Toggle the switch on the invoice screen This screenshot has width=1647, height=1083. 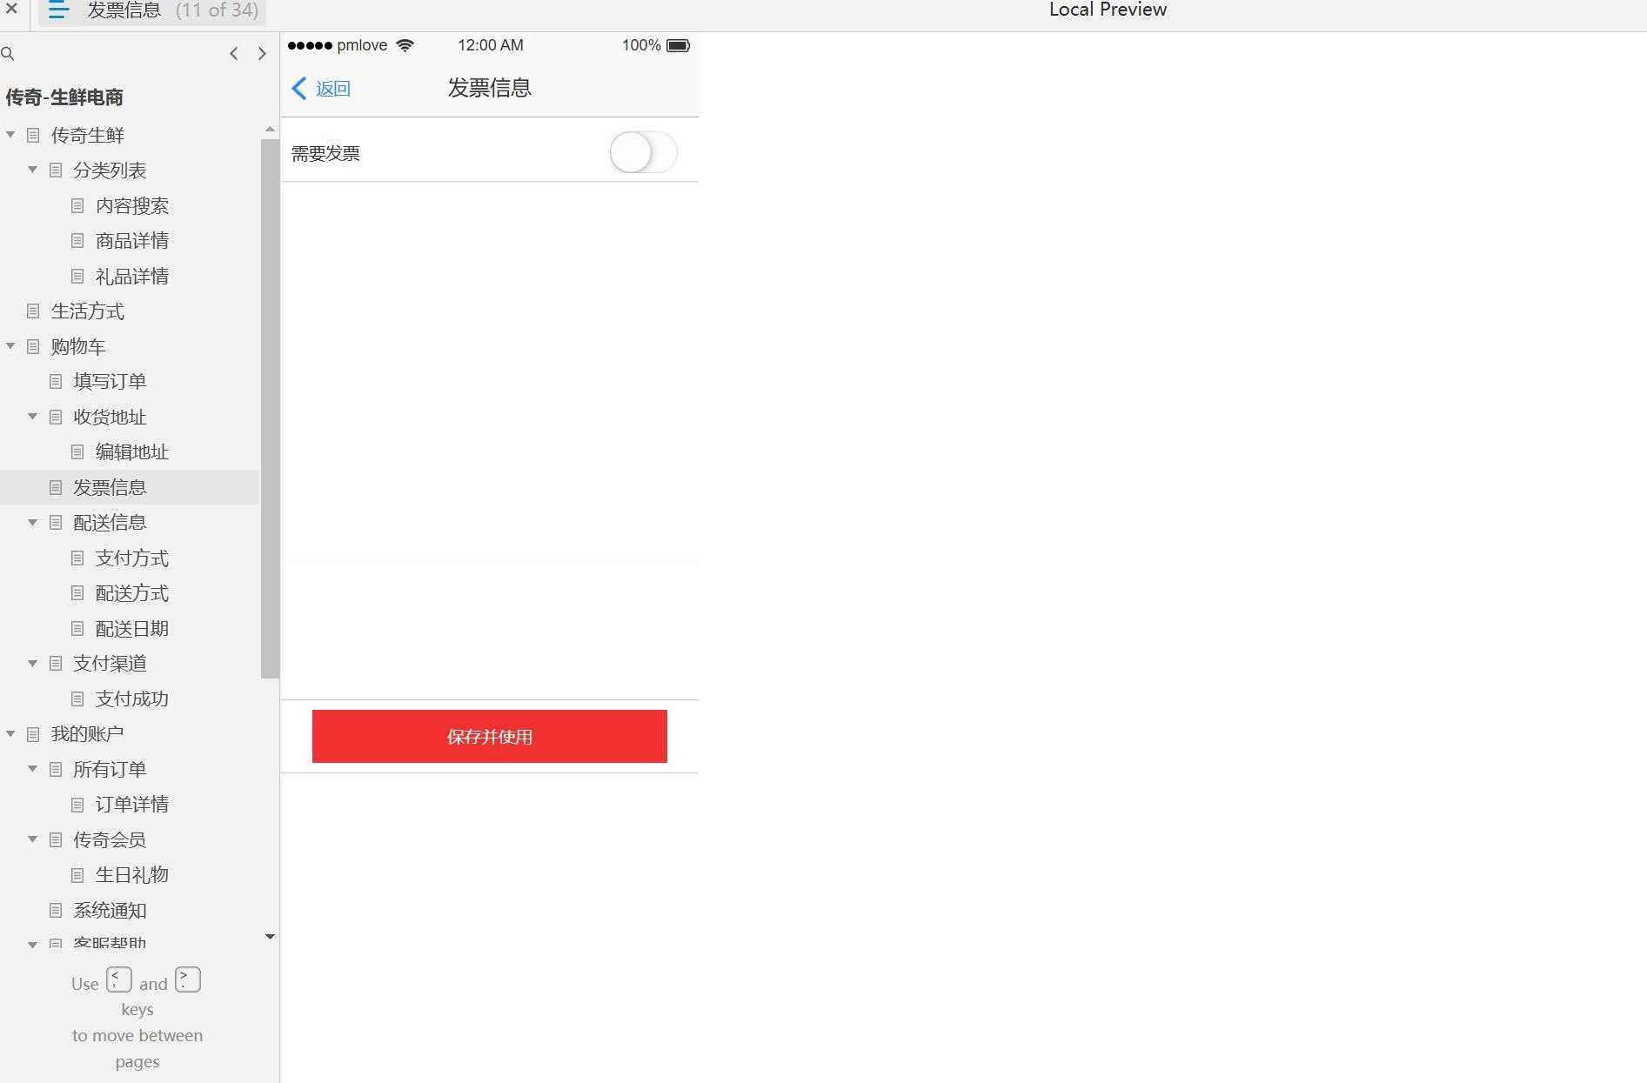pyautogui.click(x=643, y=151)
